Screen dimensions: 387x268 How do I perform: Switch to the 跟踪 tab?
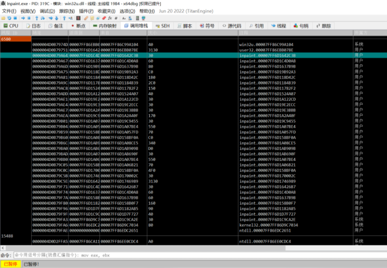click(x=323, y=25)
